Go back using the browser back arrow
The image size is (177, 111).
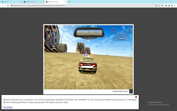point(2,6)
